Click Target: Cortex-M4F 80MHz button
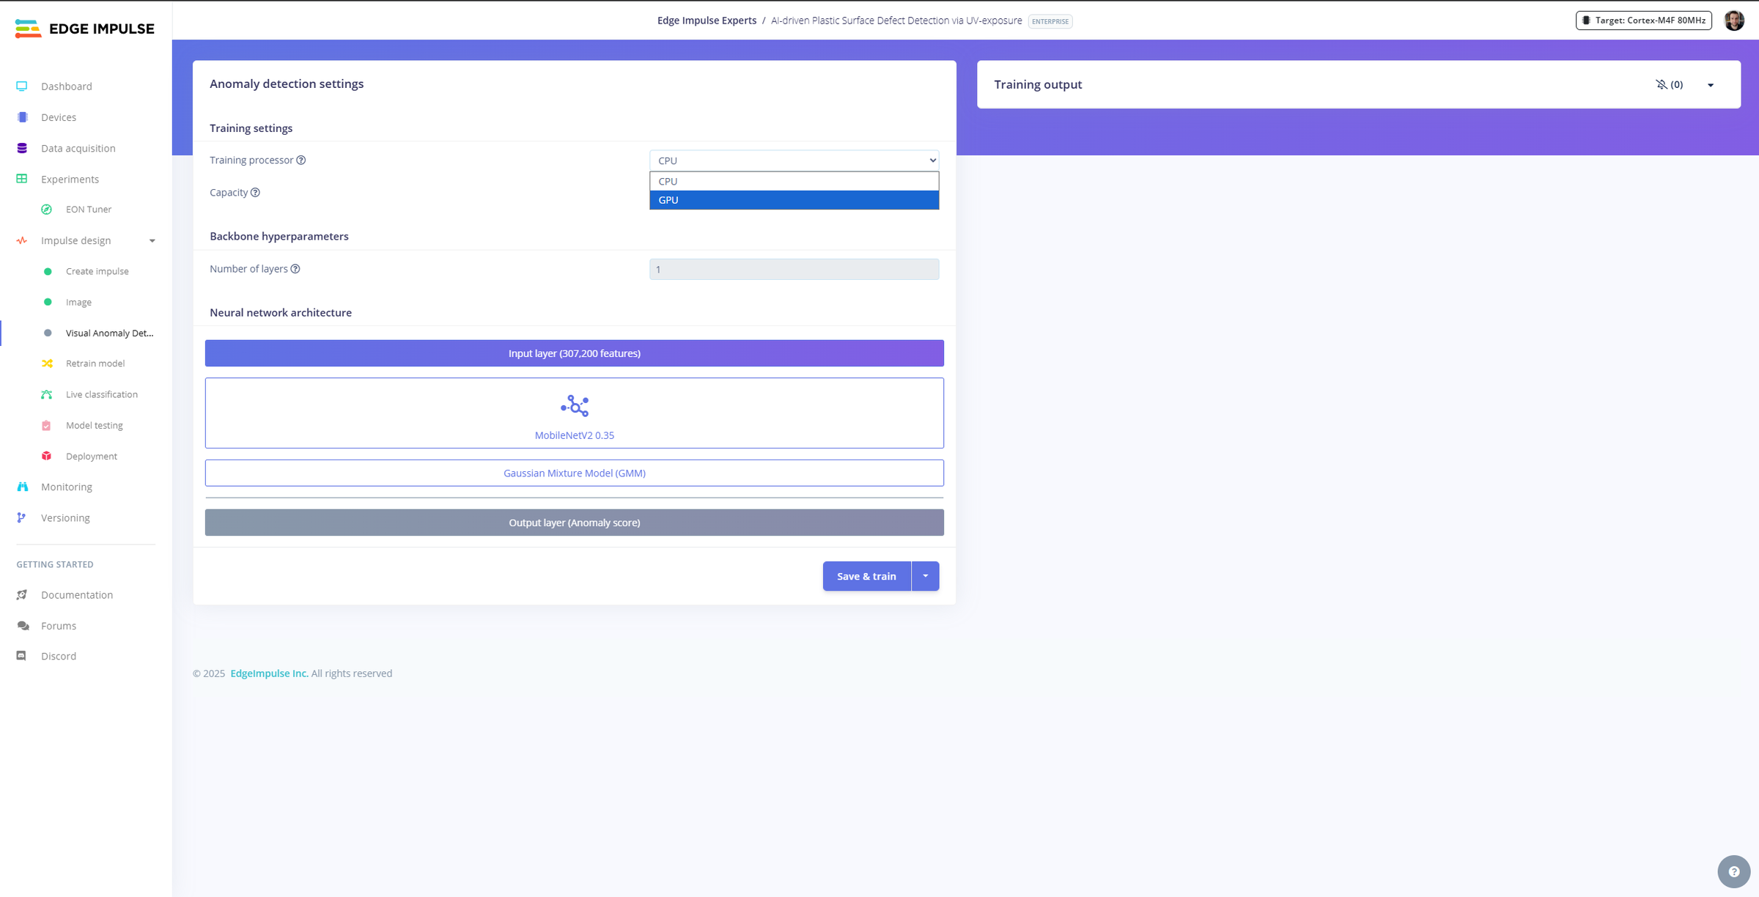The height and width of the screenshot is (897, 1759). (1644, 21)
